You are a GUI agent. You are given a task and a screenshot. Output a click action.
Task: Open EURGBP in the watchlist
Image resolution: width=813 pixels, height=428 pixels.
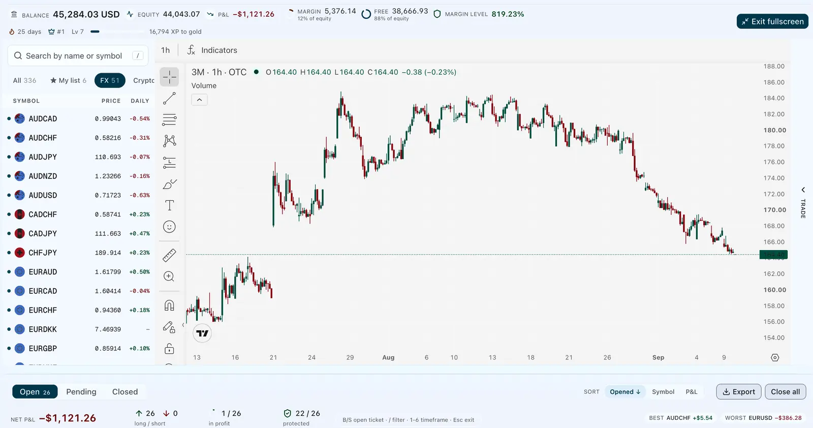click(78, 348)
